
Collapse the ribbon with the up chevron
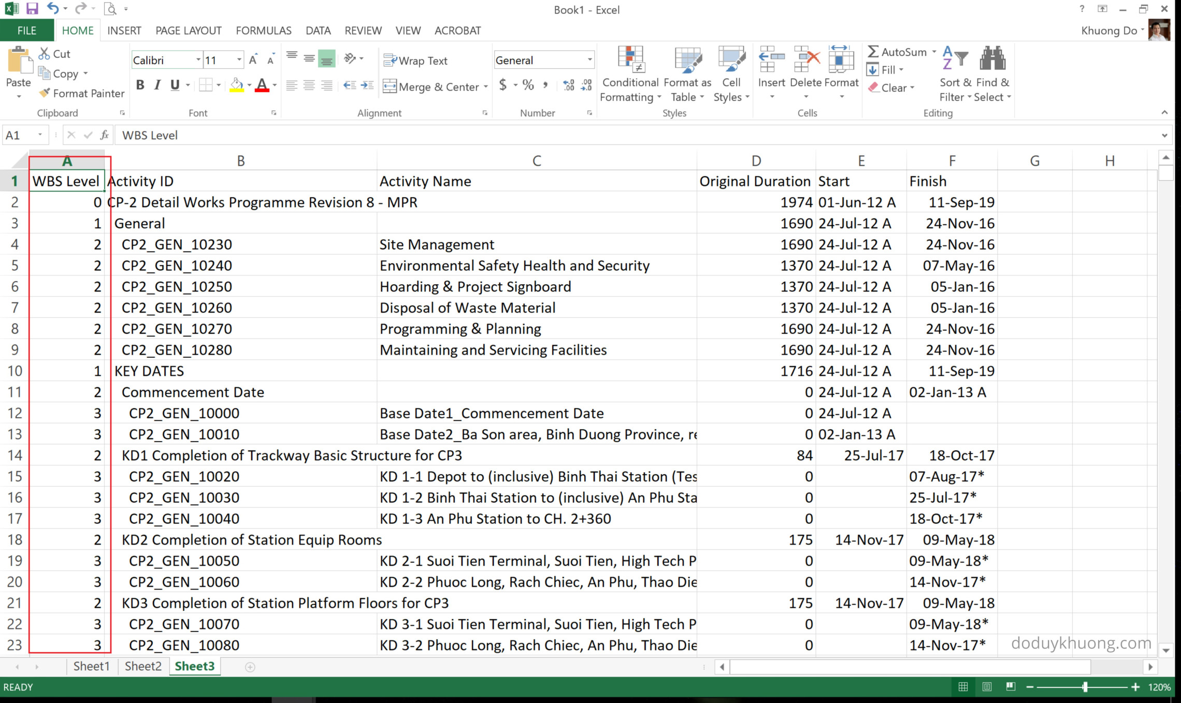pos(1164,112)
